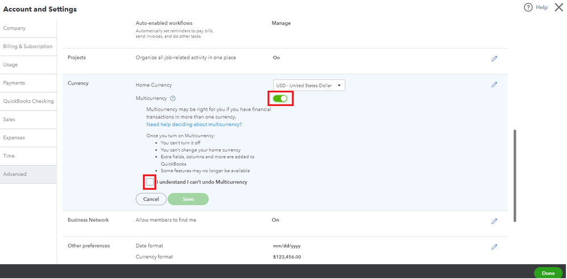
Task: Click the Done button
Action: point(548,273)
